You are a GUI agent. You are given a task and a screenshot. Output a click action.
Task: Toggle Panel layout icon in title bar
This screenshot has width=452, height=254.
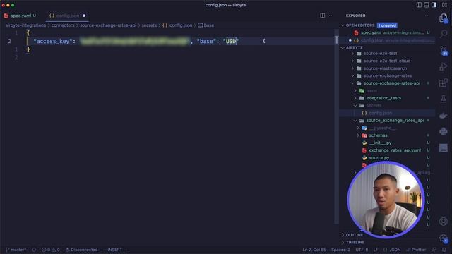click(x=427, y=5)
